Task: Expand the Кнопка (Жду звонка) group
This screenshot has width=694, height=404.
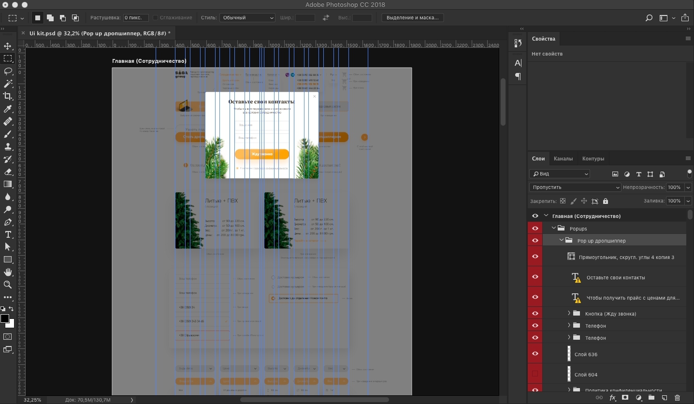Action: point(569,314)
